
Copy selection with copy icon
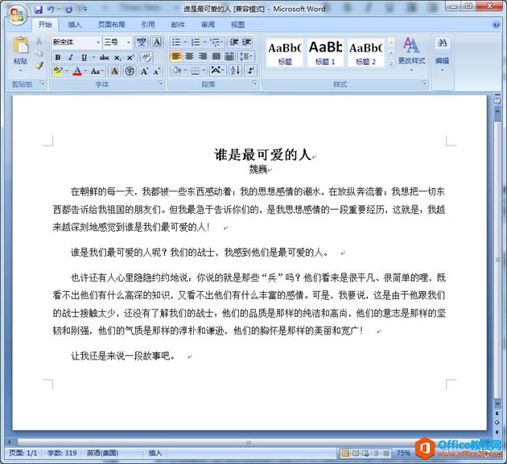(x=39, y=53)
